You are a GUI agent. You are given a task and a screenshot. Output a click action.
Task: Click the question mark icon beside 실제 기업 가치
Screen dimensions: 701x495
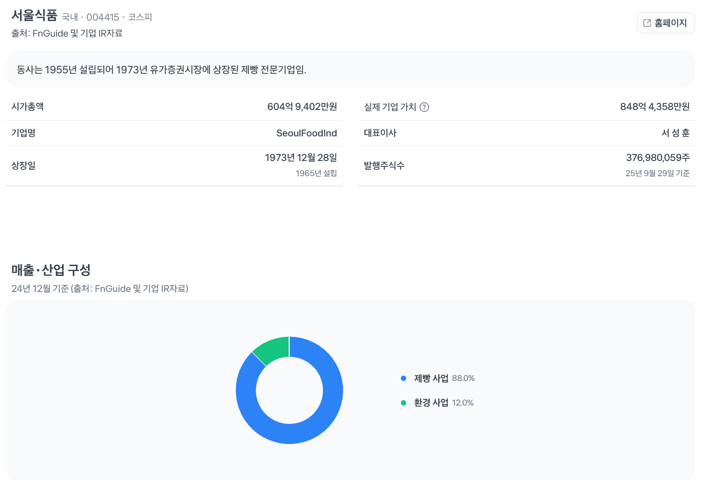pos(424,107)
